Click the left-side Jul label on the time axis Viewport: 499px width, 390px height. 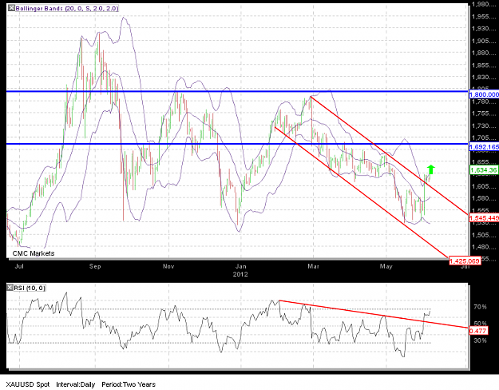click(19, 266)
